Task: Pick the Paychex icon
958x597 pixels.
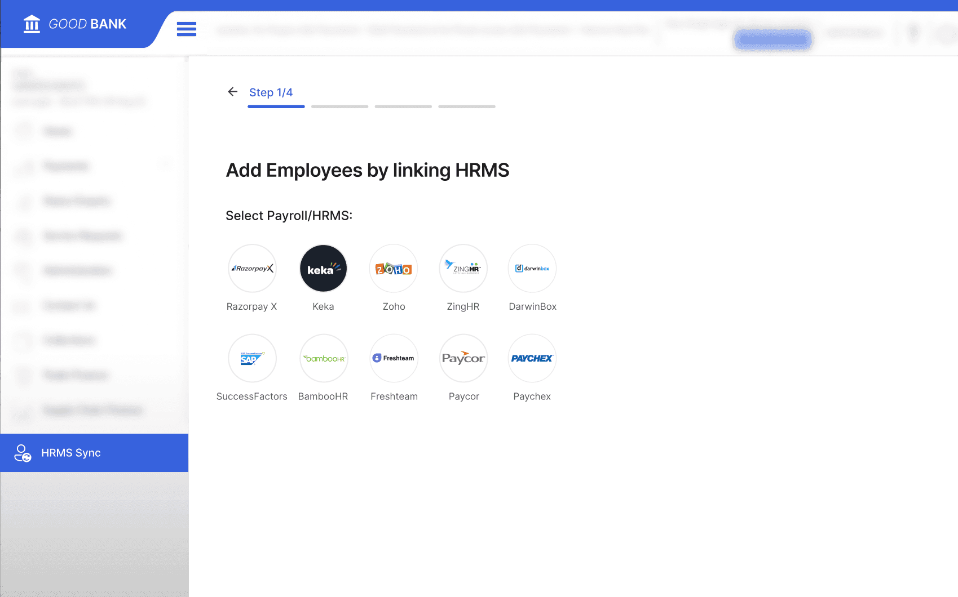Action: [532, 358]
